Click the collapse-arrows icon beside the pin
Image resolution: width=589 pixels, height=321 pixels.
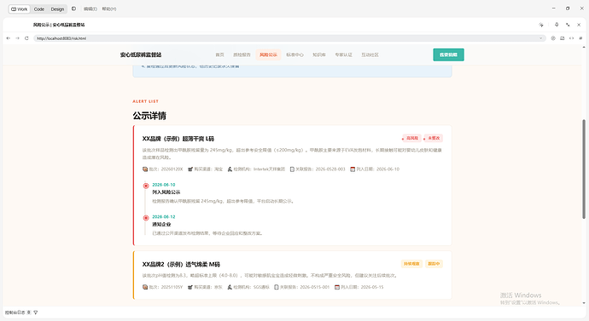click(568, 25)
